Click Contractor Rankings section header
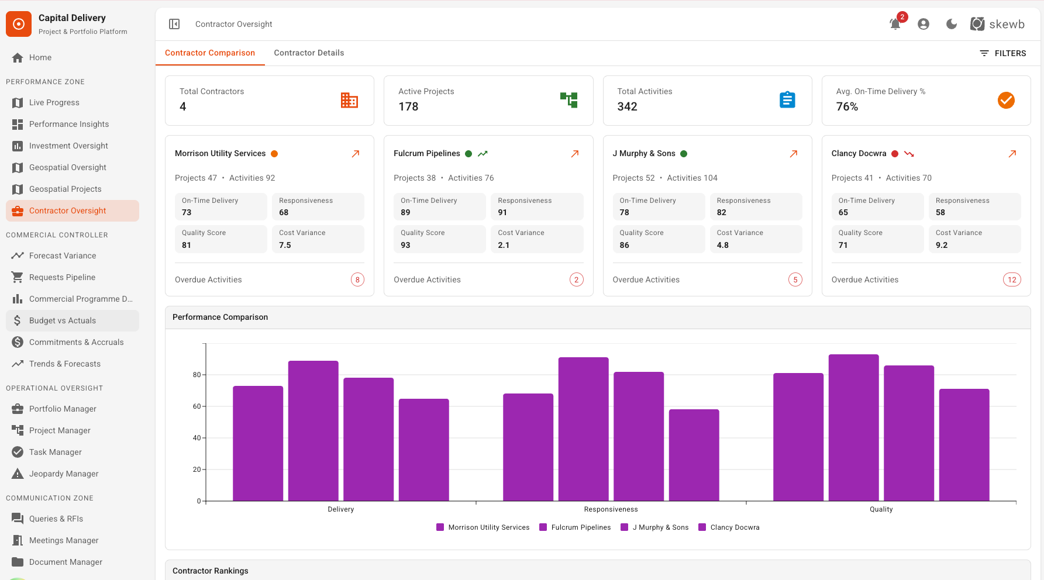This screenshot has height=580, width=1044. click(x=598, y=571)
